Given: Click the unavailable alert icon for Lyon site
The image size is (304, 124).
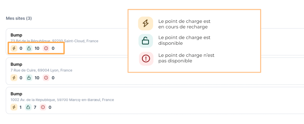Looking at the screenshot, I should pos(46,78).
